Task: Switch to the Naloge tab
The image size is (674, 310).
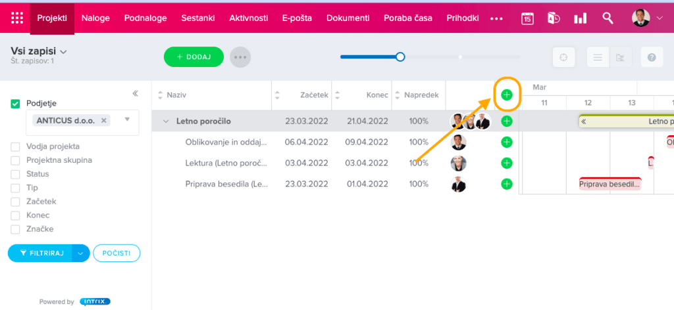Action: point(95,18)
